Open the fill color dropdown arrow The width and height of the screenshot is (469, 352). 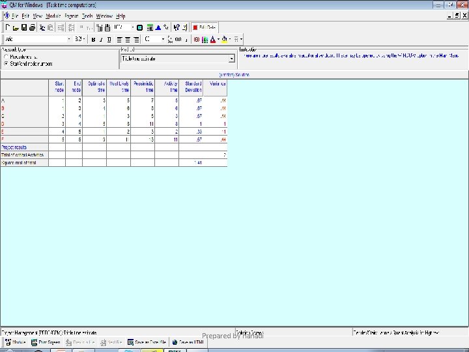click(x=230, y=39)
